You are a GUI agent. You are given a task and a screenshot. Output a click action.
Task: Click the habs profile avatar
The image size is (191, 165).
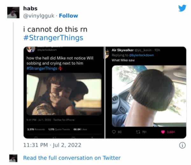pyautogui.click(x=13, y=12)
